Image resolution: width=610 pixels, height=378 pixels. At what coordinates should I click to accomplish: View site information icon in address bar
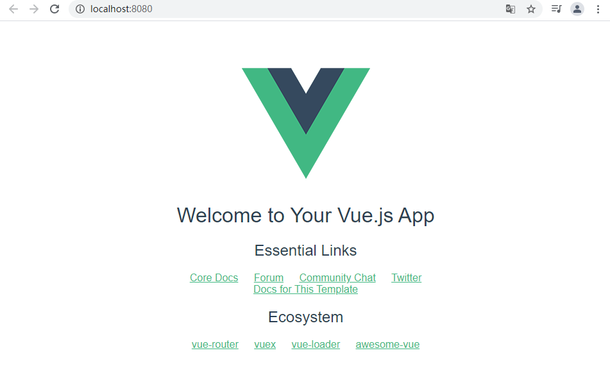coord(80,9)
